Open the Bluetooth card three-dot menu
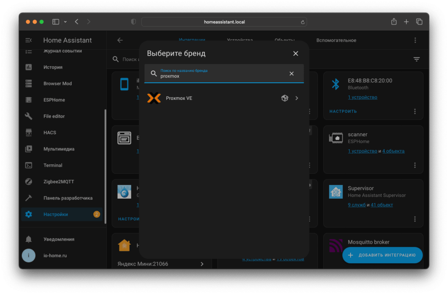 click(415, 111)
